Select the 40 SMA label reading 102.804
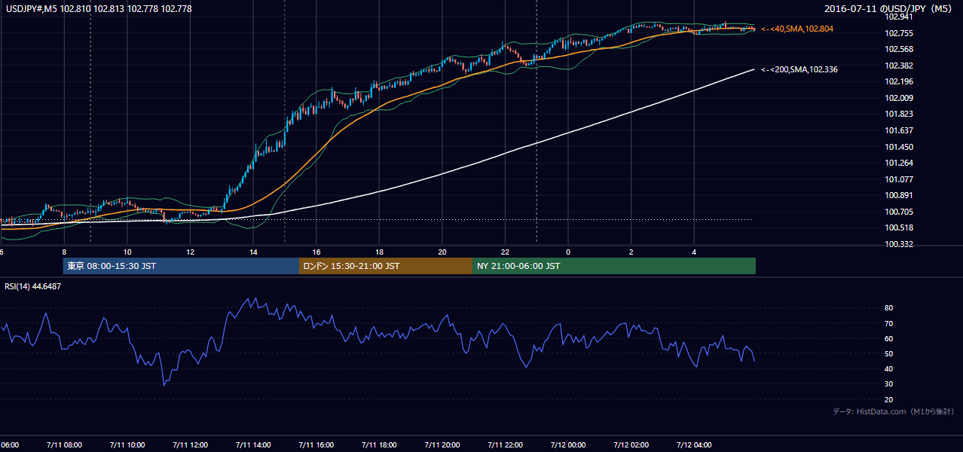This screenshot has width=963, height=452. click(796, 29)
